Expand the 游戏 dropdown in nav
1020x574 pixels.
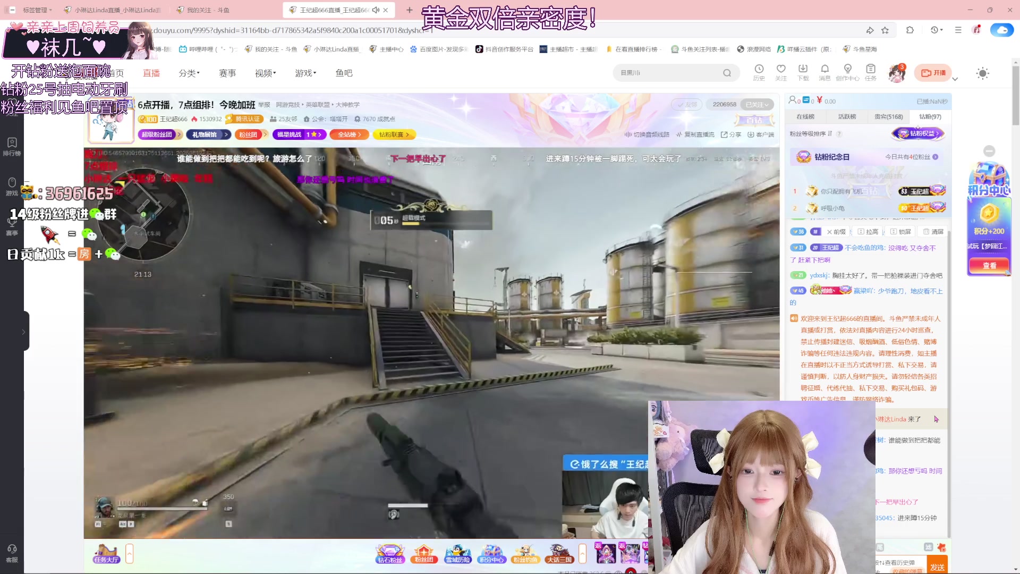305,73
